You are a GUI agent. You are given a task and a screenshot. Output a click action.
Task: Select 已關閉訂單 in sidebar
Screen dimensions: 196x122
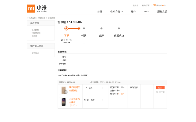(x=36, y=33)
